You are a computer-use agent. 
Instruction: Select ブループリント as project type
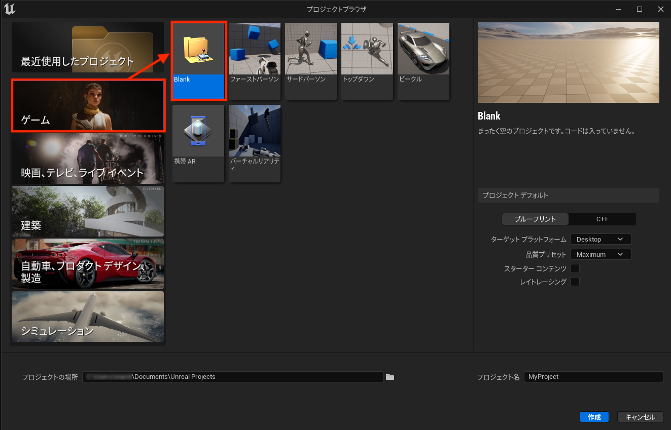[535, 219]
